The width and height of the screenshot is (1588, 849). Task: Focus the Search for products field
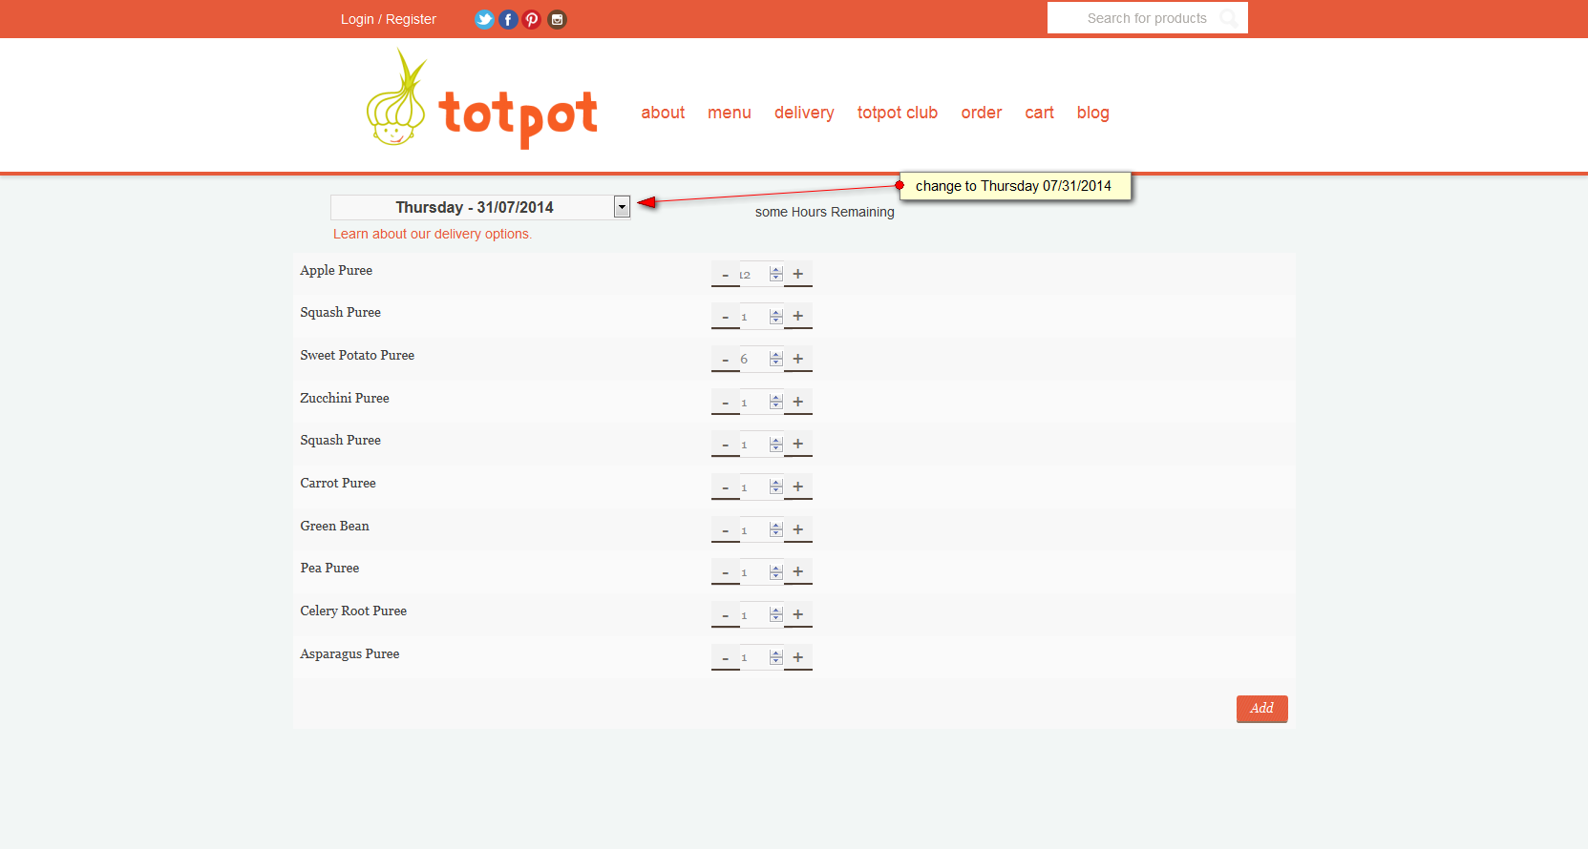1148,18
